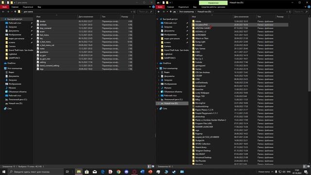Open Google Chrome from taskbar
The image size is (311, 175).
119,172
